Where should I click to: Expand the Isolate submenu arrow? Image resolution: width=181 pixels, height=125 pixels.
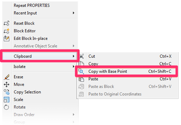point(74,67)
